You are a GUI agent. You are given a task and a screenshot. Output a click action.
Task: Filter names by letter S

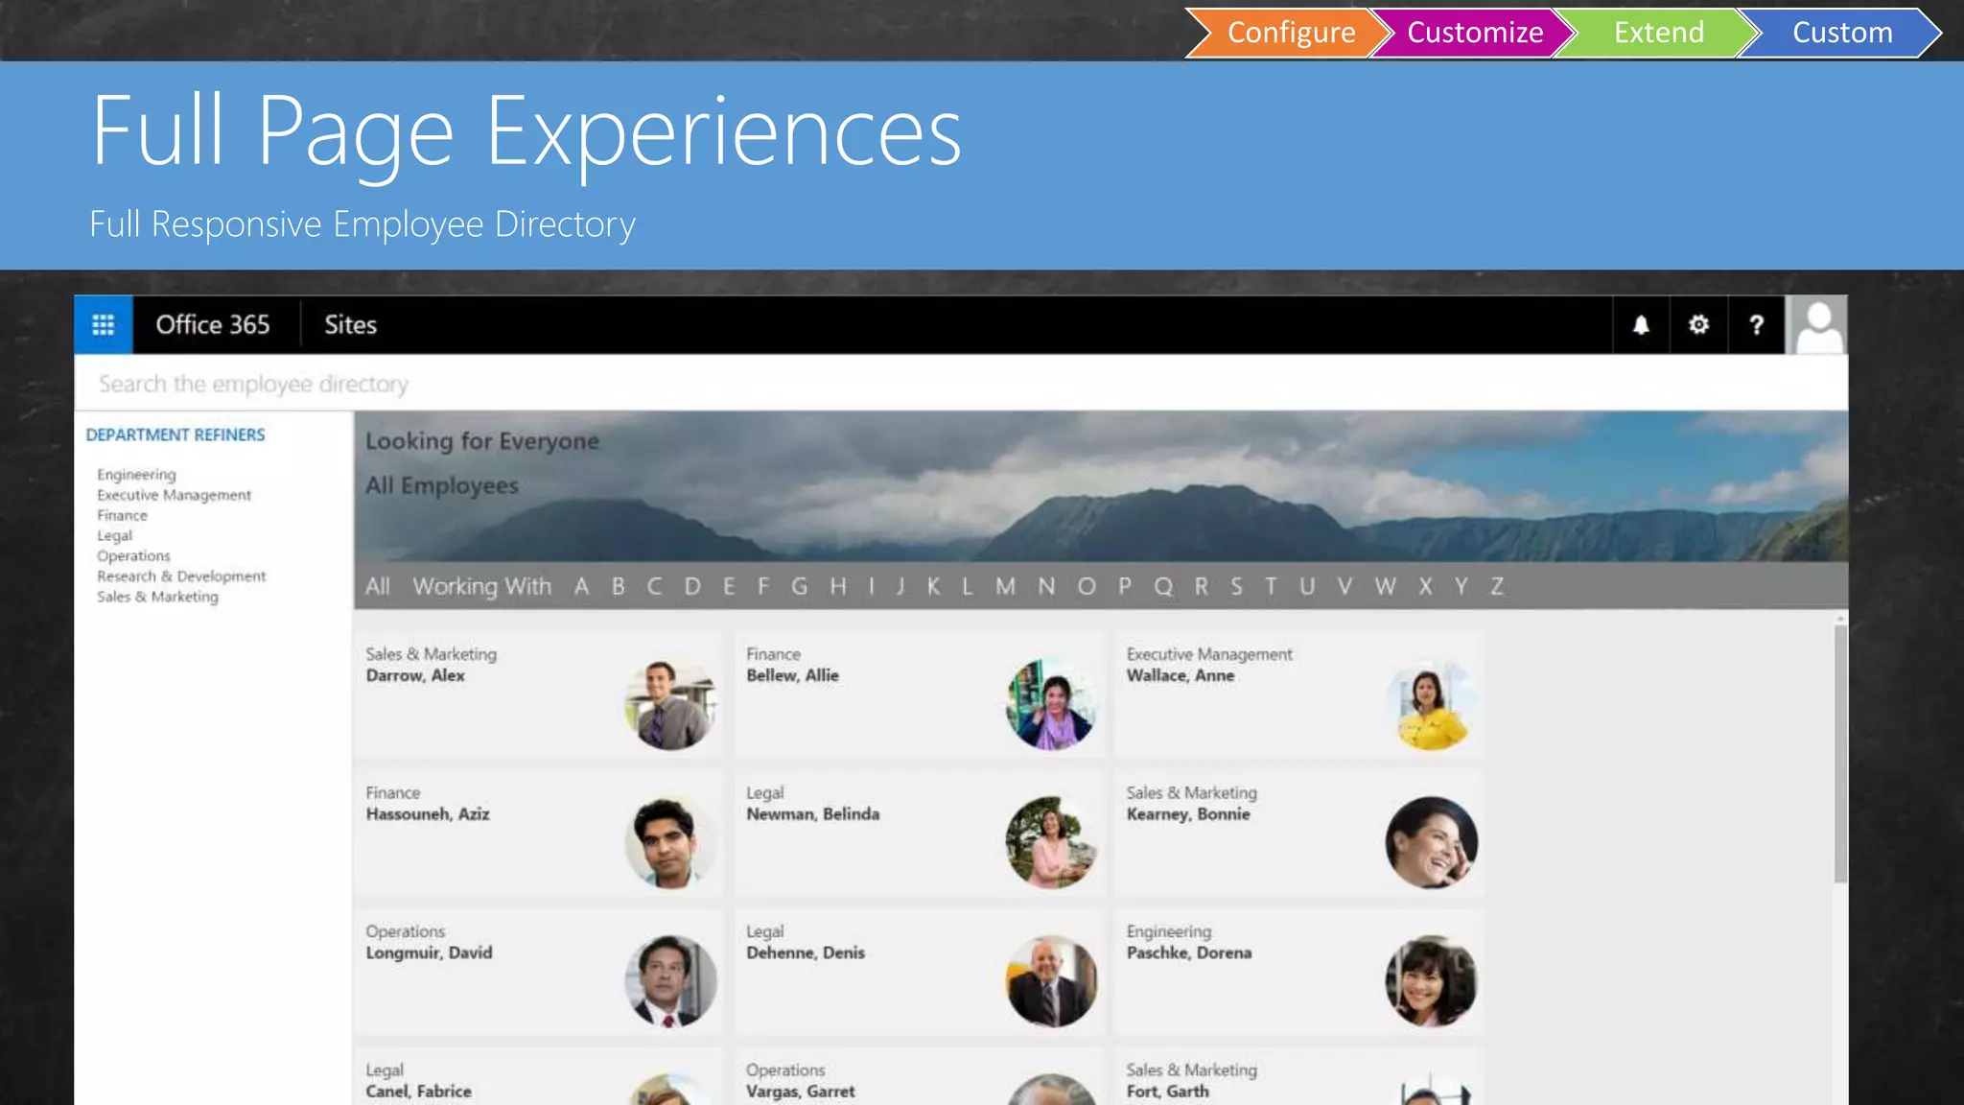[1236, 586]
